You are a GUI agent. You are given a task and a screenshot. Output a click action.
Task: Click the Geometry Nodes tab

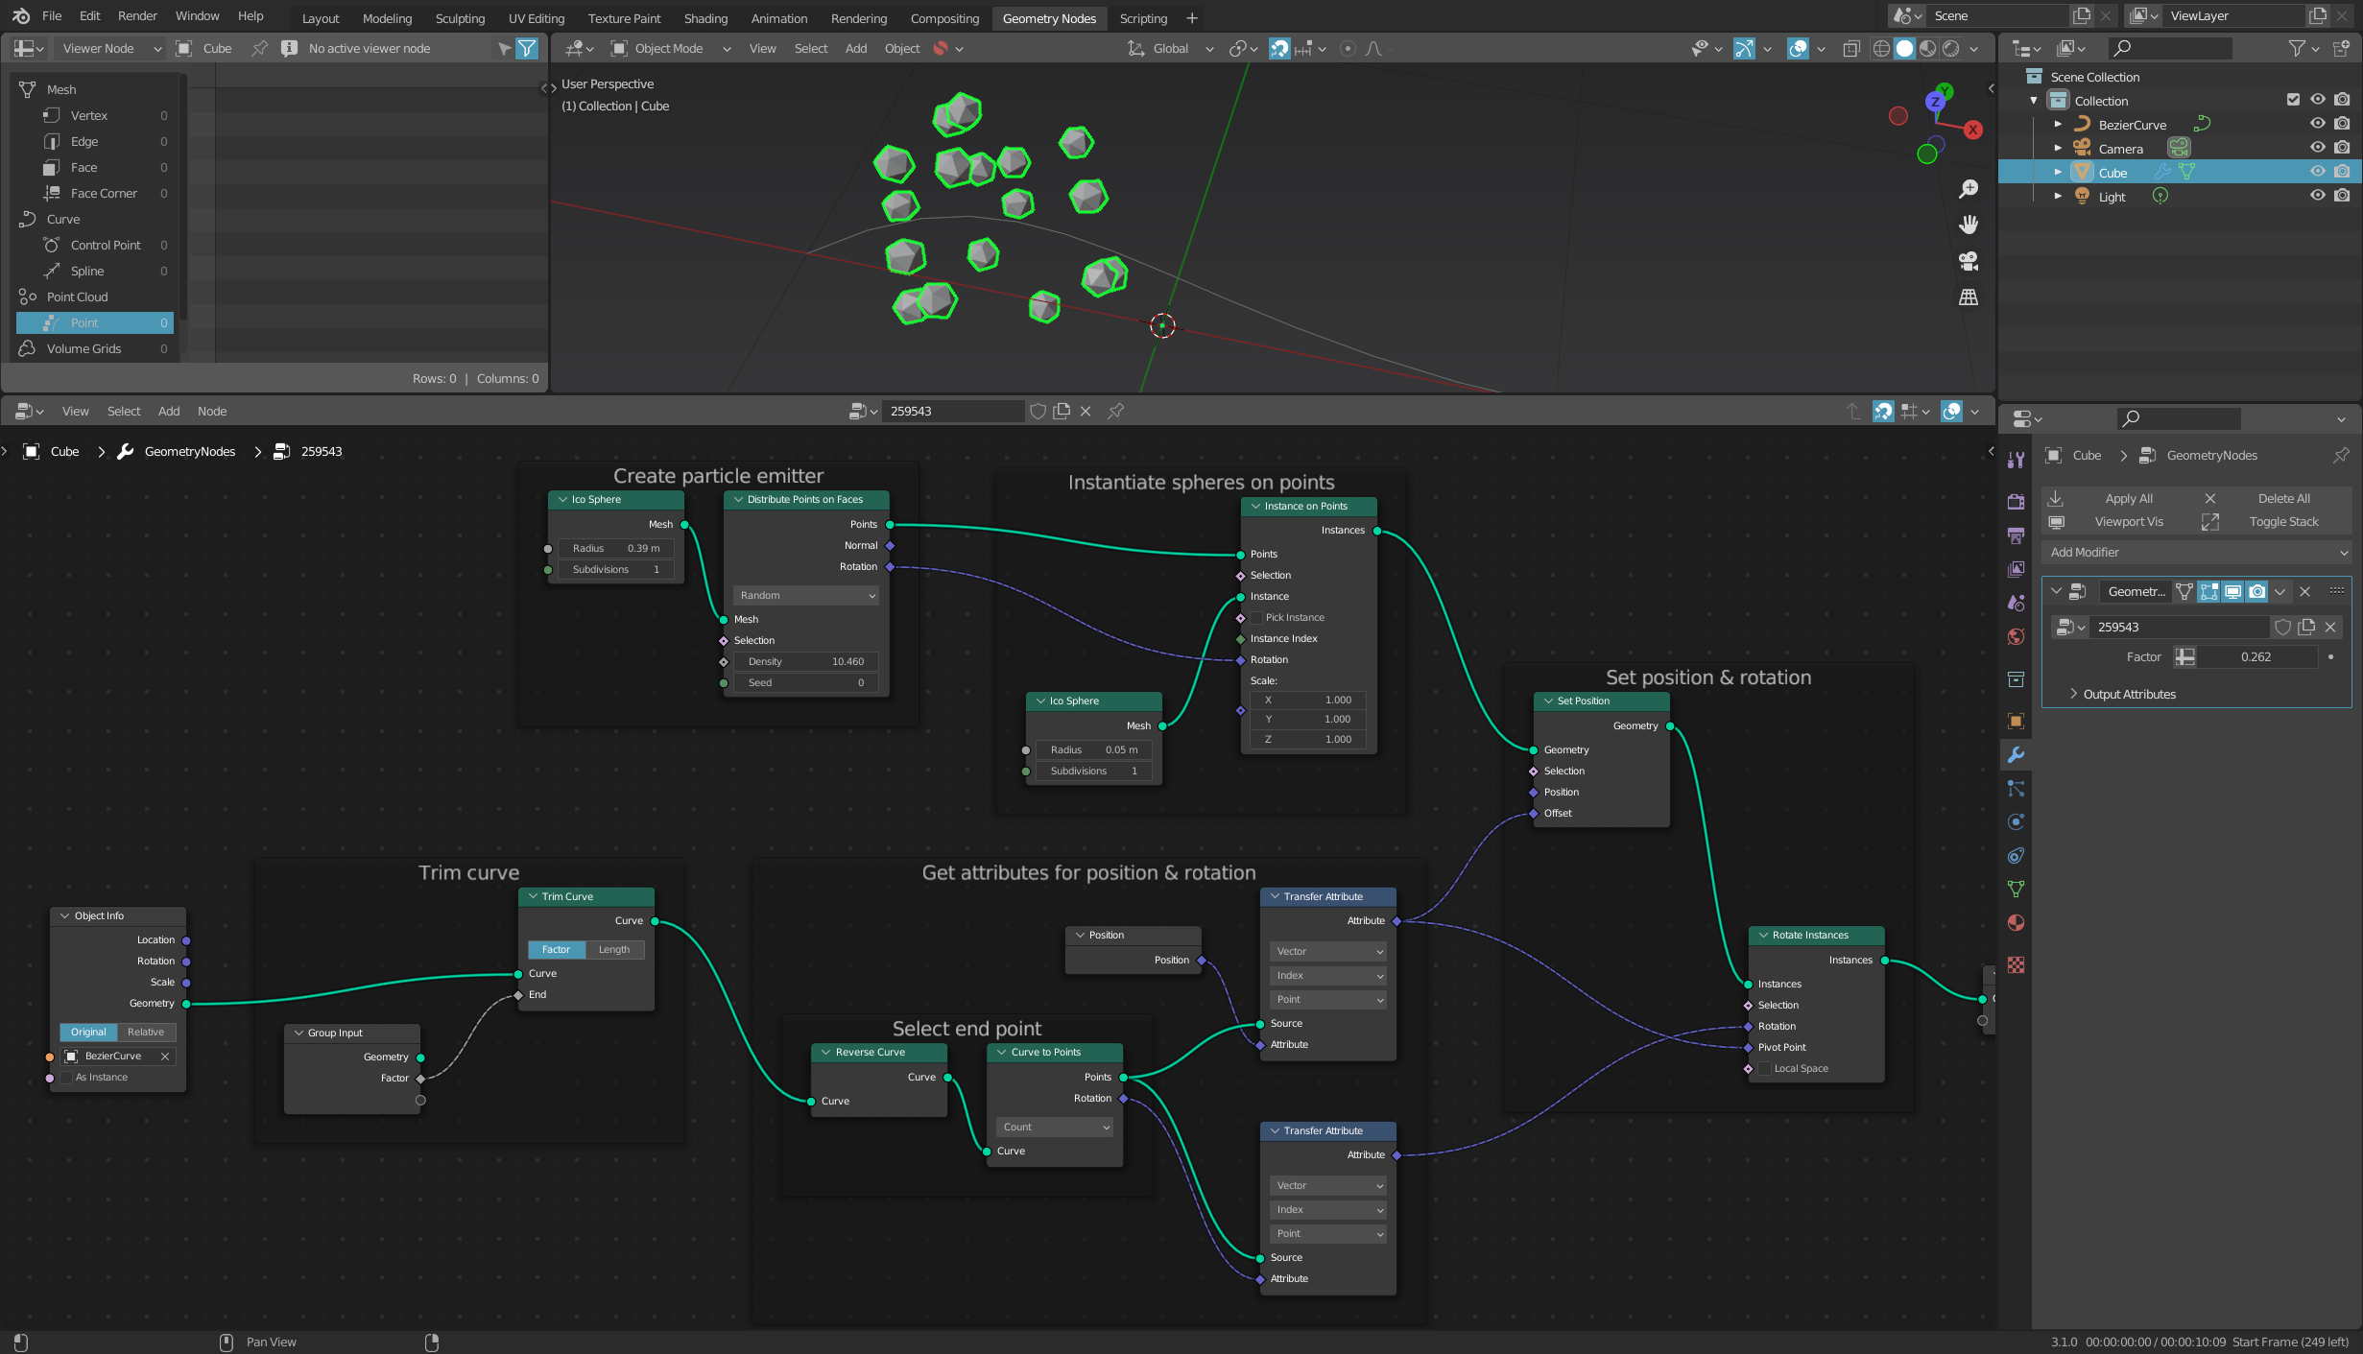click(x=1047, y=16)
